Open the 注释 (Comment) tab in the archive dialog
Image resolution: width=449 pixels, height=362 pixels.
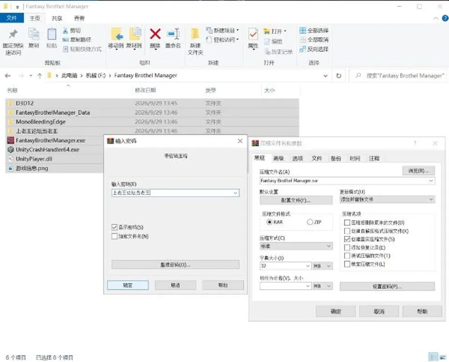(x=374, y=158)
